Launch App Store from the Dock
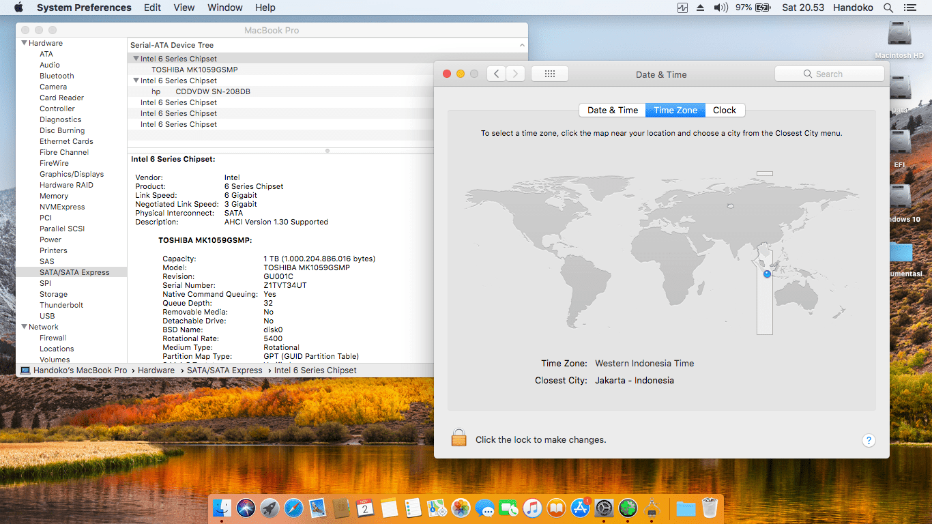This screenshot has height=524, width=932. click(580, 508)
